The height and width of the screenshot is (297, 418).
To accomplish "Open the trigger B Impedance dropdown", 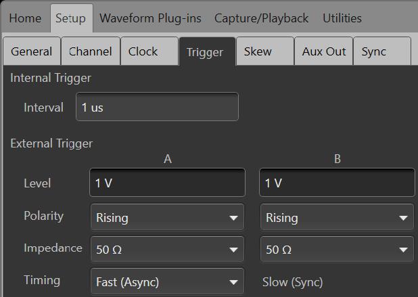I will [x=337, y=250].
